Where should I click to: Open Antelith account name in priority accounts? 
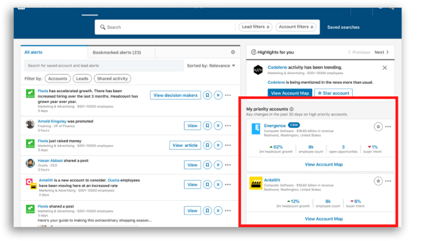(x=272, y=180)
